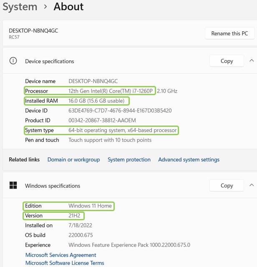Copy the device specifications
Screen dimensions: 257x267
click(227, 61)
